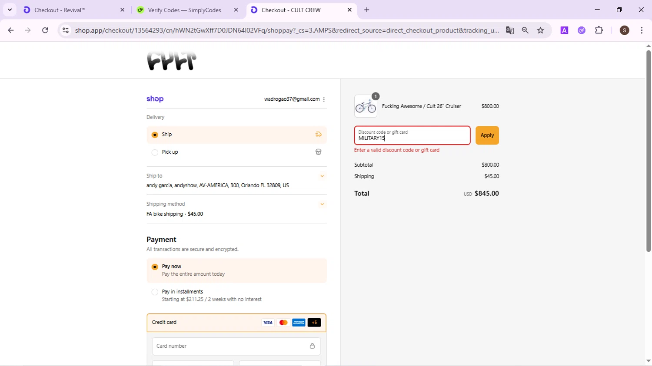The width and height of the screenshot is (652, 366).
Task: Open account options next to email
Action: point(324,99)
